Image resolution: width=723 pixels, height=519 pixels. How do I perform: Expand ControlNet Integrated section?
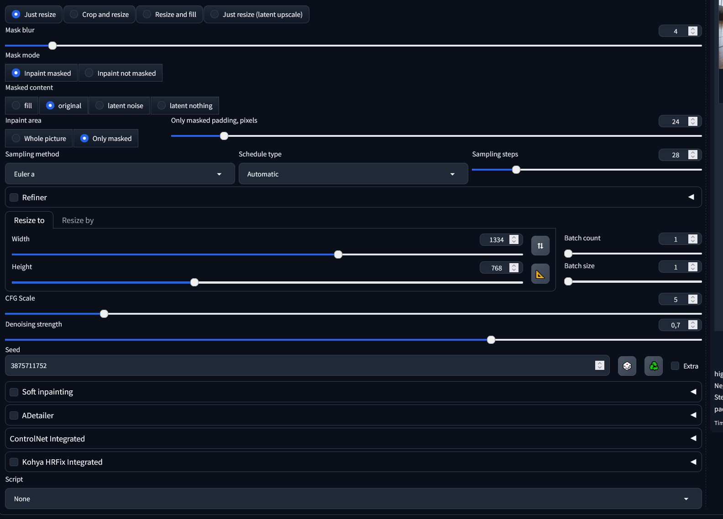click(x=353, y=438)
